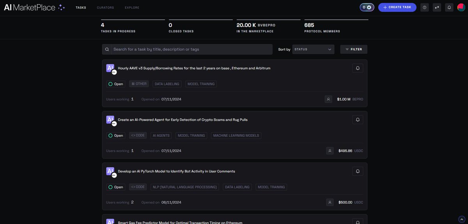Switch to the Explore tab
This screenshot has width=468, height=224.
[x=132, y=7]
